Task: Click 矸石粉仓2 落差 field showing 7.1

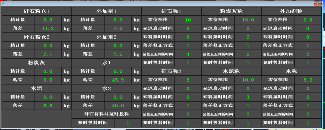Action: [48, 54]
